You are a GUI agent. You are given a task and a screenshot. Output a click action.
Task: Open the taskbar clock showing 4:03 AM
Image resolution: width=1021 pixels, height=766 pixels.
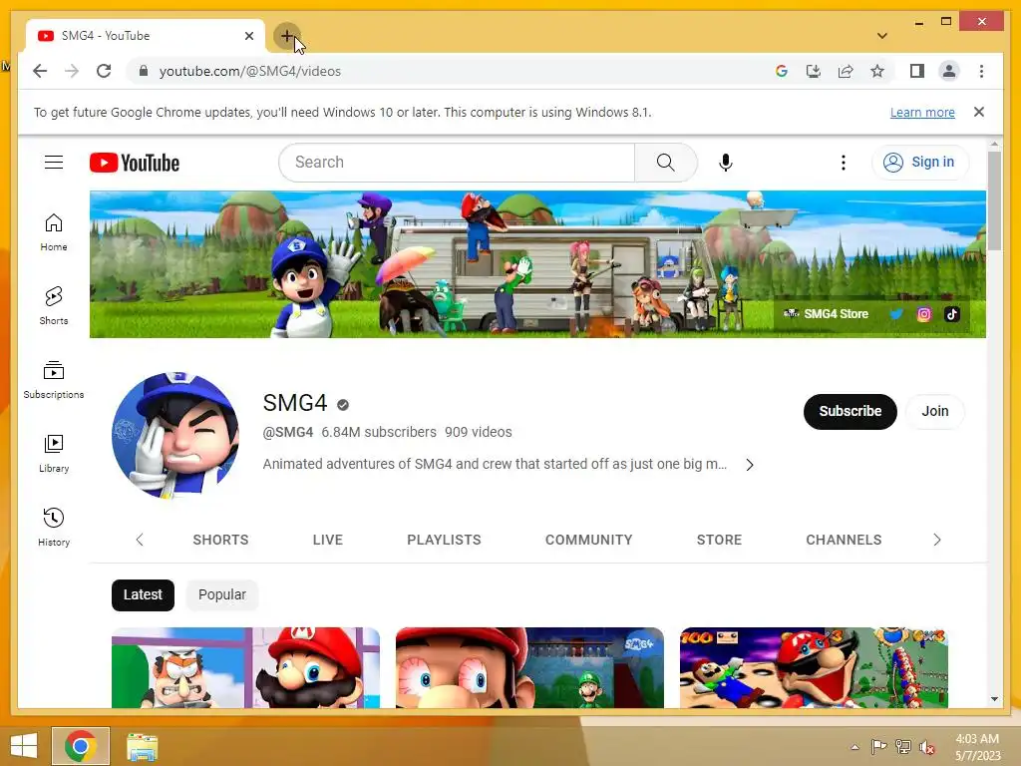click(977, 747)
